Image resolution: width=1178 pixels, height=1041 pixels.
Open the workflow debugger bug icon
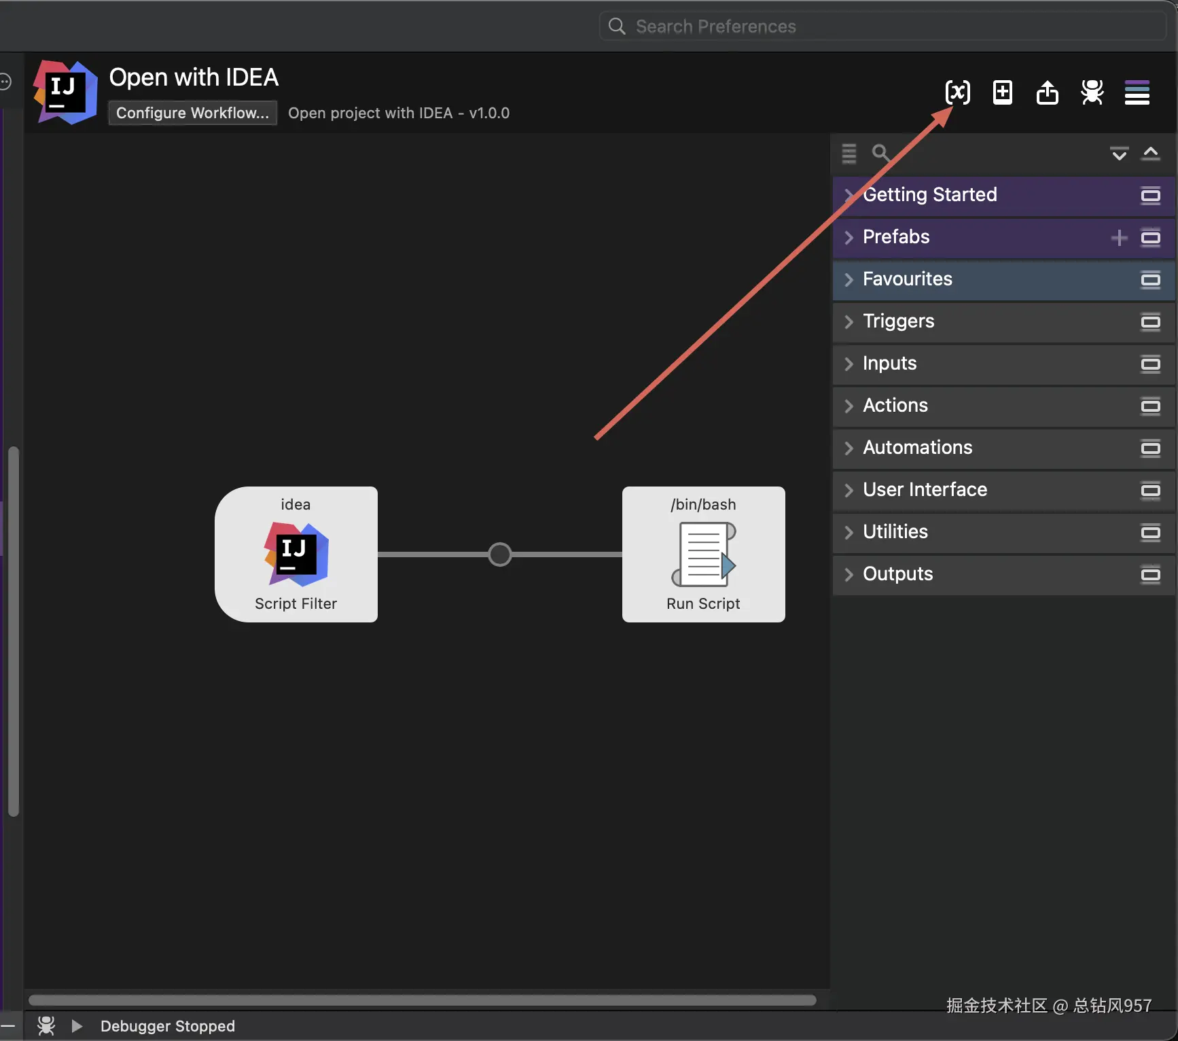[1092, 92]
